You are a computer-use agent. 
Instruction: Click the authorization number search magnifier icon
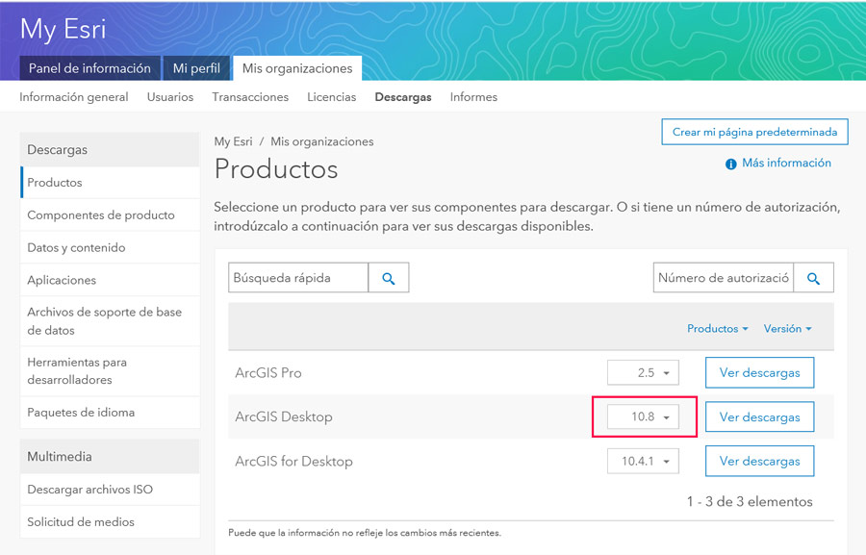[x=813, y=278]
